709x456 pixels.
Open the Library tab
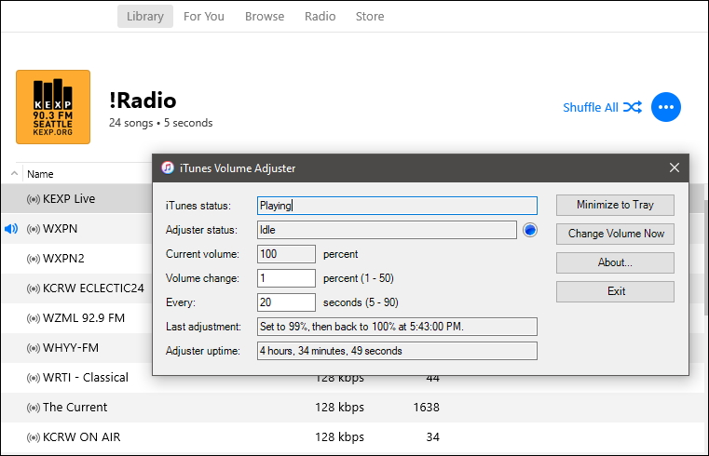coord(145,16)
